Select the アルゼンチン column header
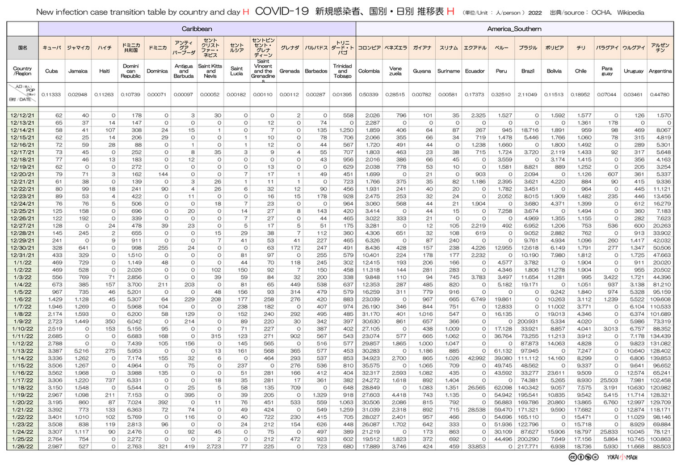 [660, 48]
